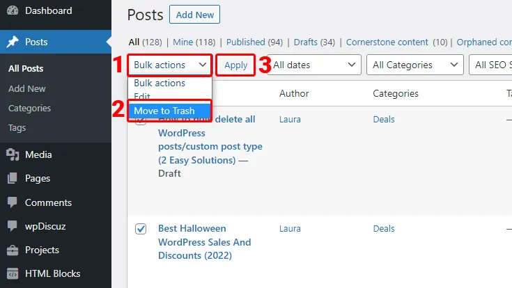Click the Pages icon in sidebar
The width and height of the screenshot is (512, 288).
[x=13, y=178]
